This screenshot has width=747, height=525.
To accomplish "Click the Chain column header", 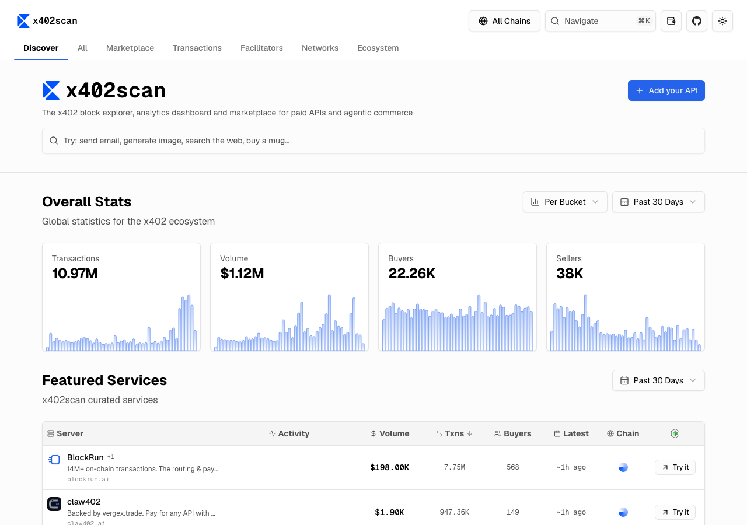I will (x=623, y=433).
